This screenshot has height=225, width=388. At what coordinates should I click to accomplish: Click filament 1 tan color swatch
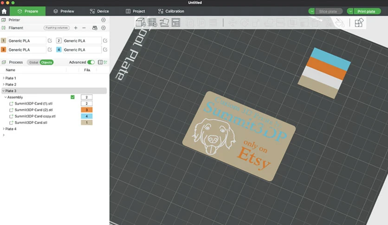3,40
